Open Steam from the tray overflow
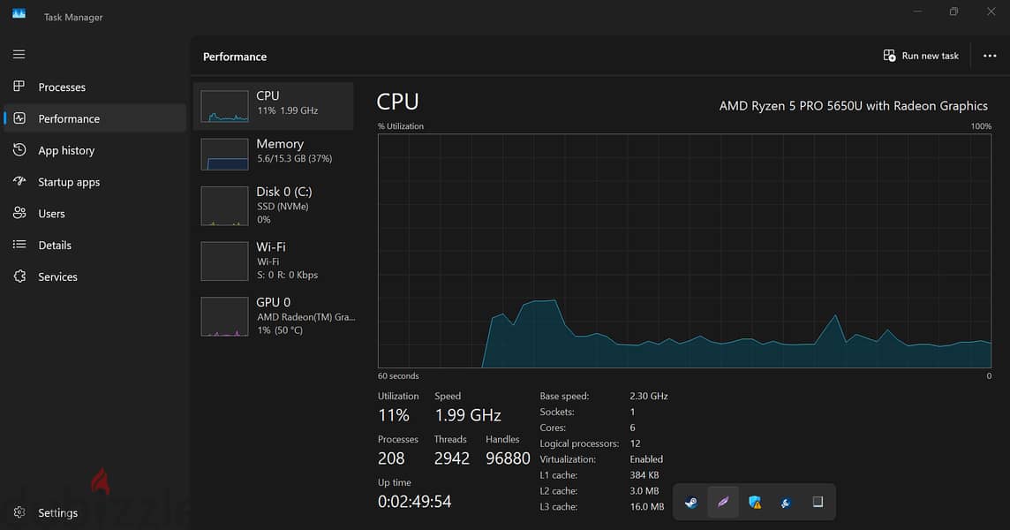Image resolution: width=1010 pixels, height=530 pixels. tap(691, 502)
